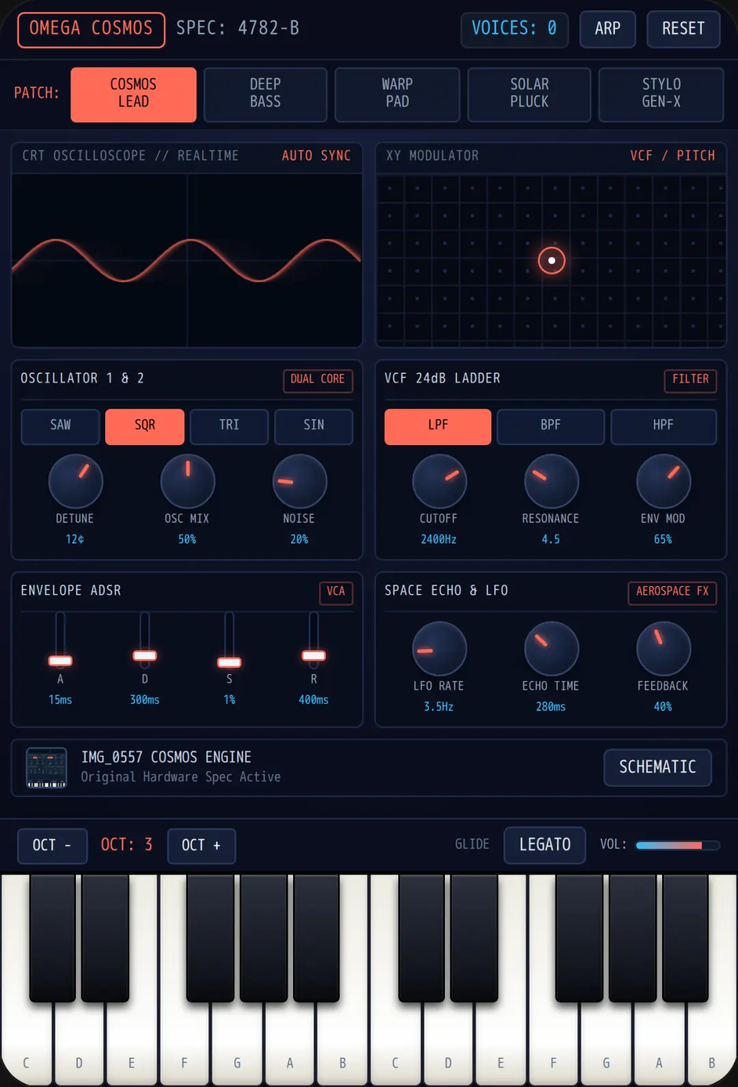
Task: Choose the SAW waveform
Action: (60, 427)
